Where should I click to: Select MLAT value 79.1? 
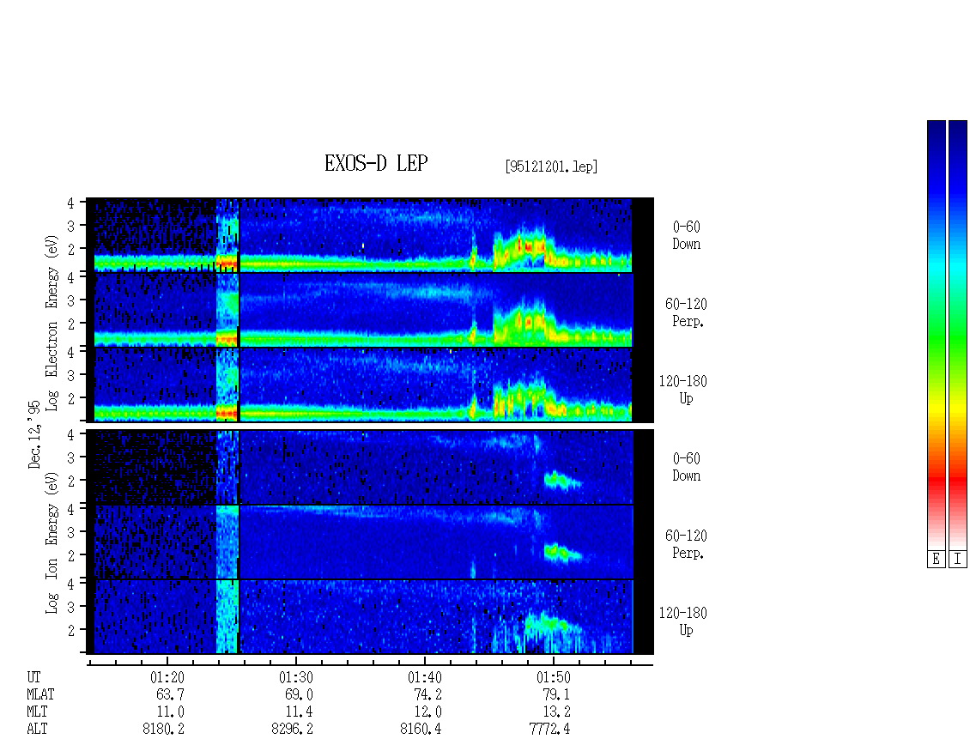[556, 694]
